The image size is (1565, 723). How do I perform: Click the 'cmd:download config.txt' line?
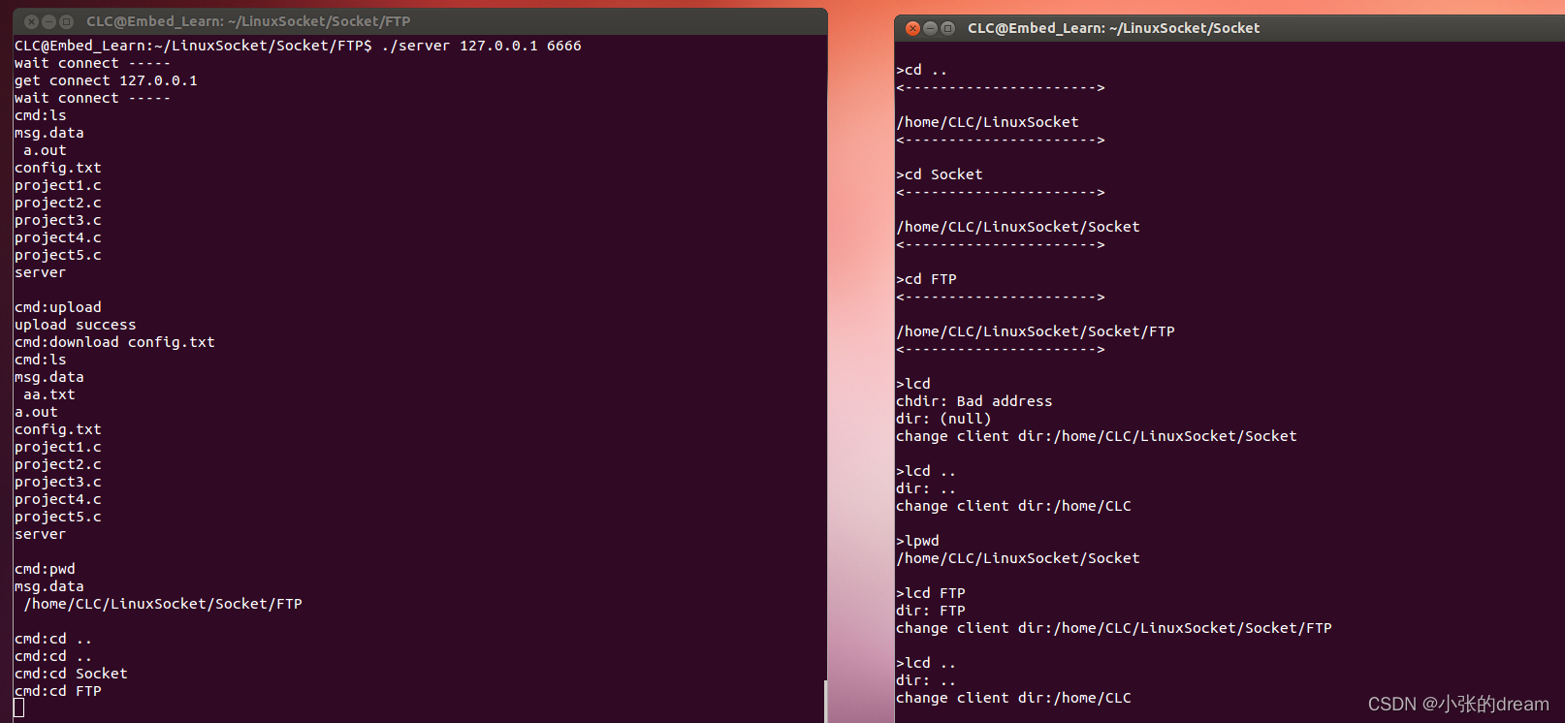pyautogui.click(x=114, y=342)
